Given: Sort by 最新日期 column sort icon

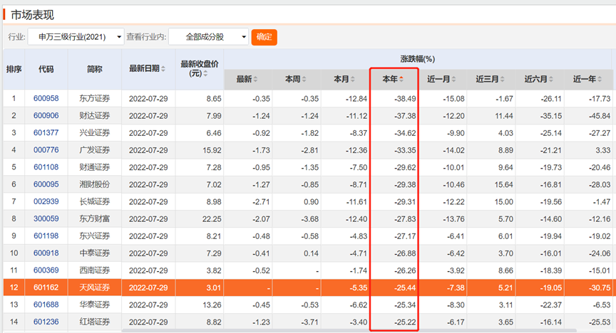Looking at the screenshot, I should pos(163,69).
